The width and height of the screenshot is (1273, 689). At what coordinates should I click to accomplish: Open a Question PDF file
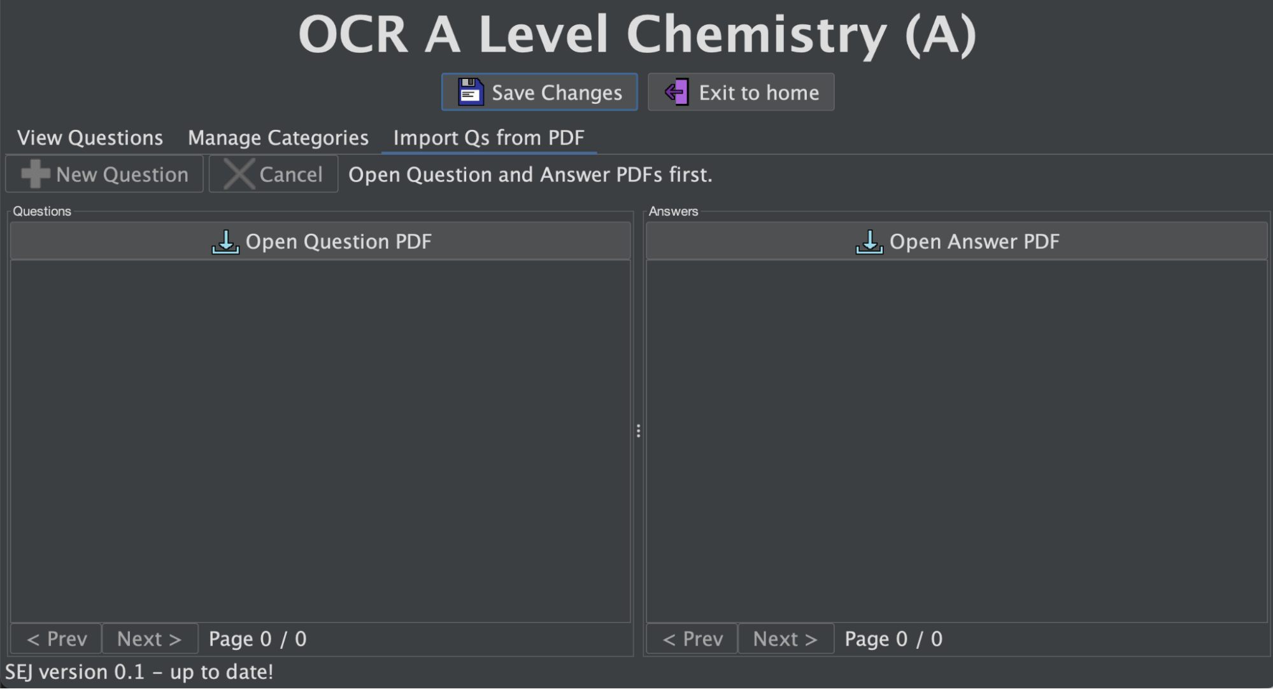click(320, 241)
